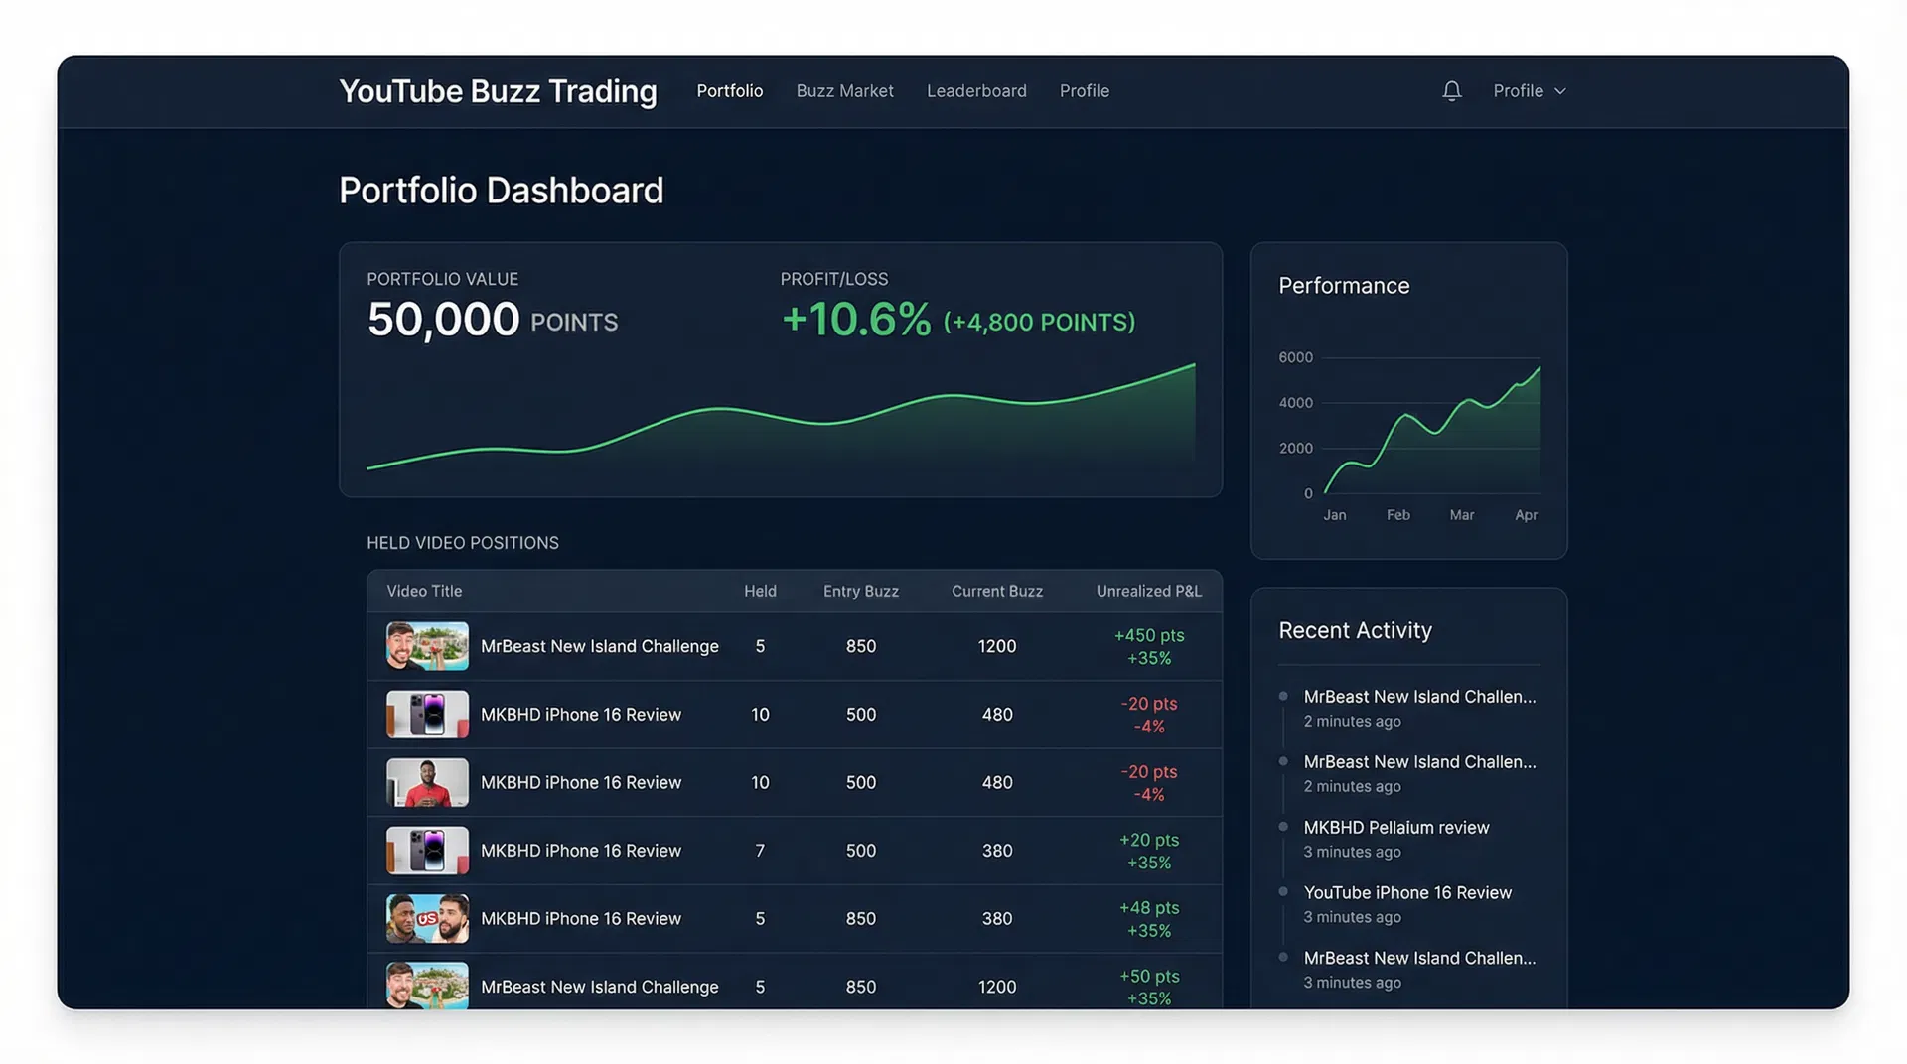Click the Held value 7
Image resolution: width=1907 pixels, height=1064 pixels.
[760, 851]
